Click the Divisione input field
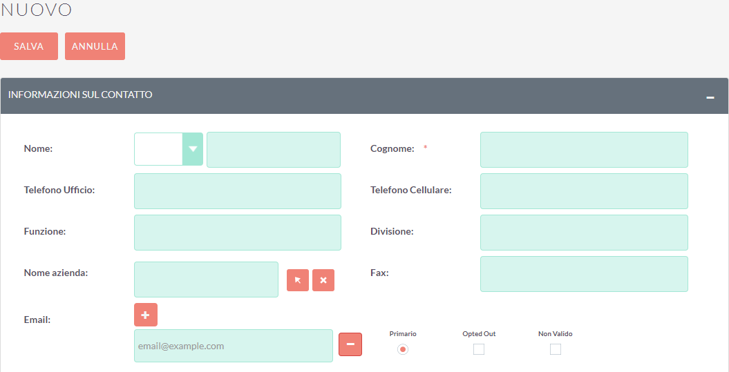Screen dimensions: 729x372 coord(584,233)
